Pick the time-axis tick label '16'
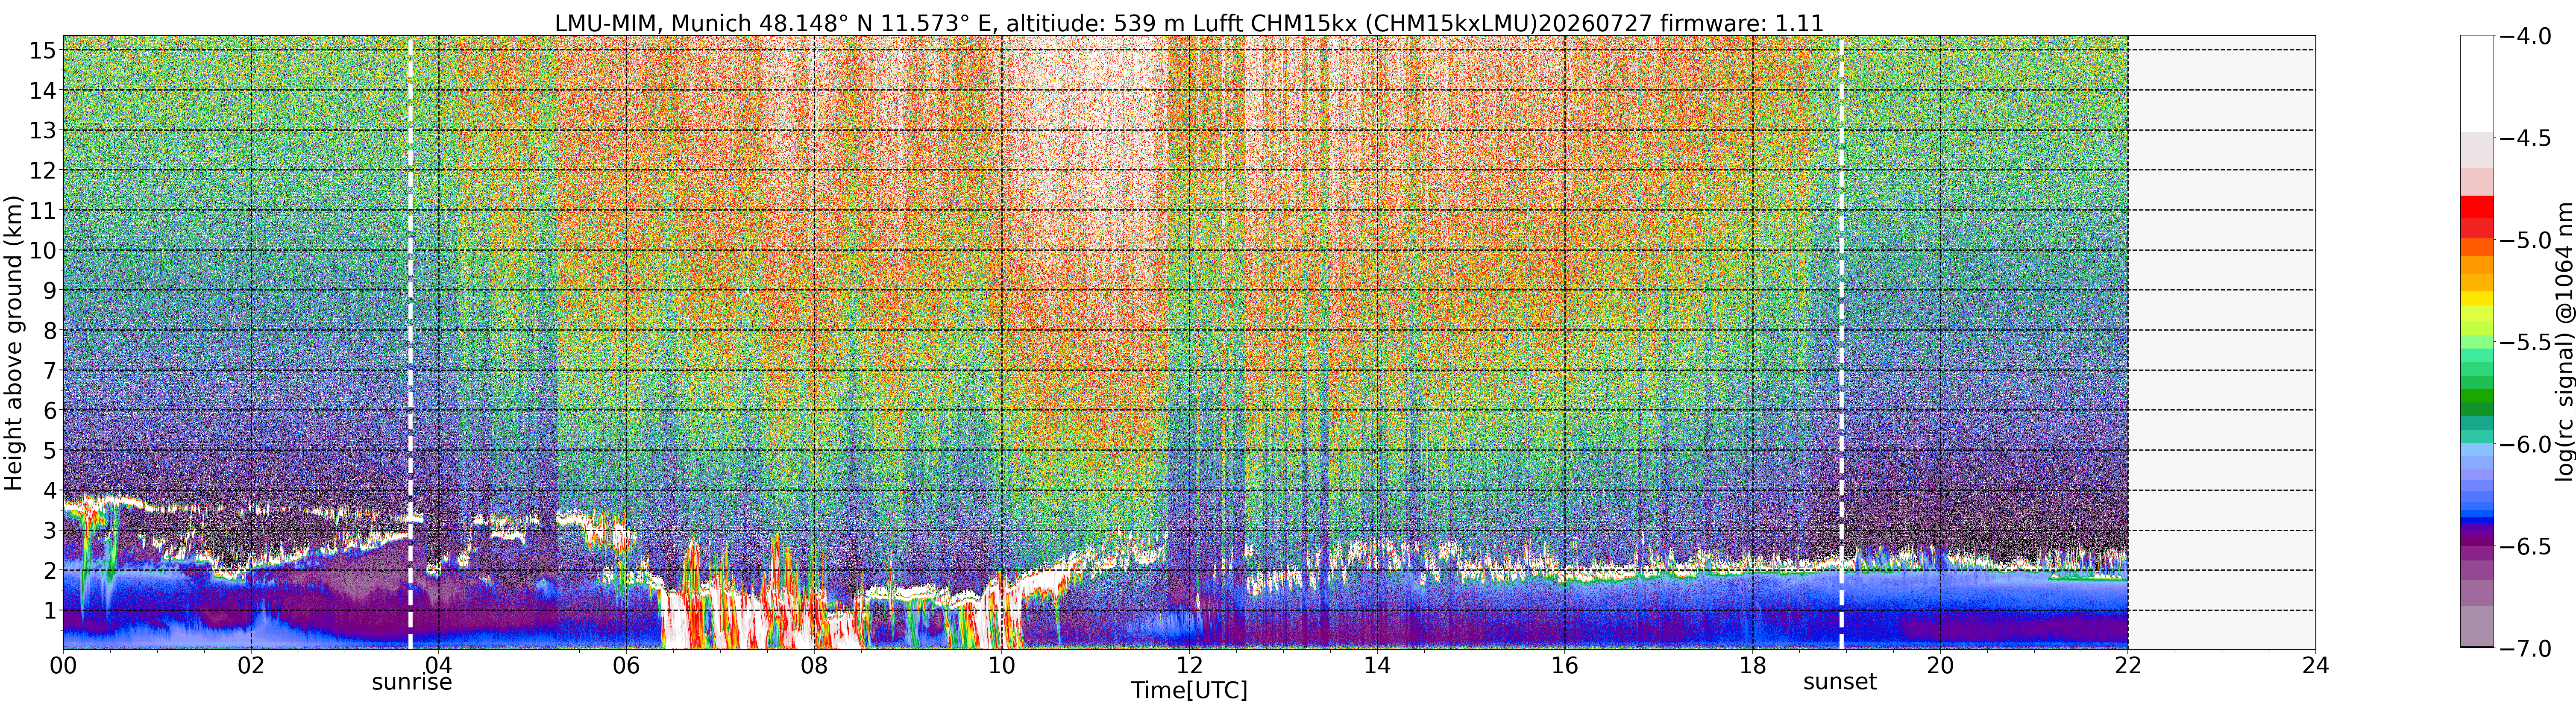This screenshot has width=2576, height=704. [1564, 666]
